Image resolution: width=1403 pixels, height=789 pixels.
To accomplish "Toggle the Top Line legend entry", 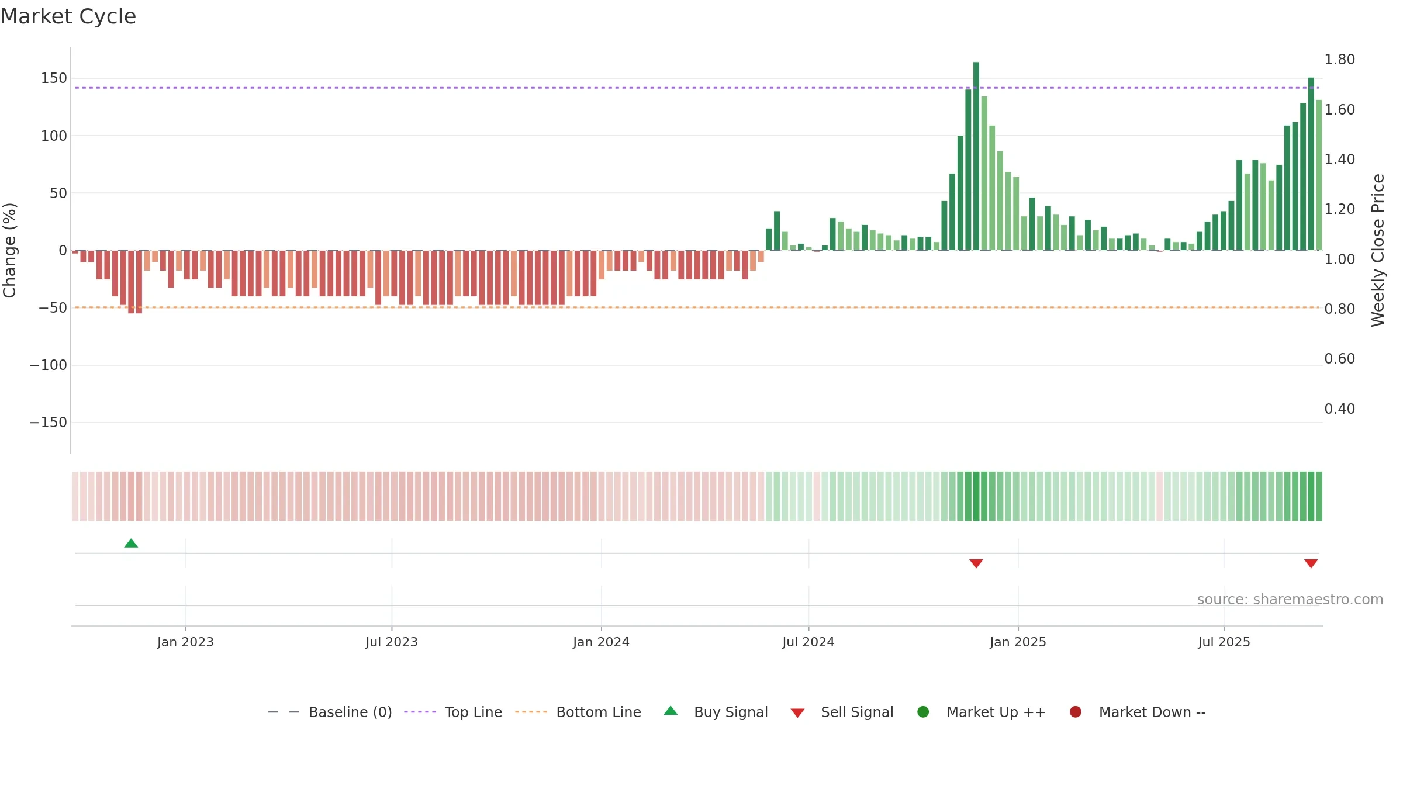I will tap(453, 712).
